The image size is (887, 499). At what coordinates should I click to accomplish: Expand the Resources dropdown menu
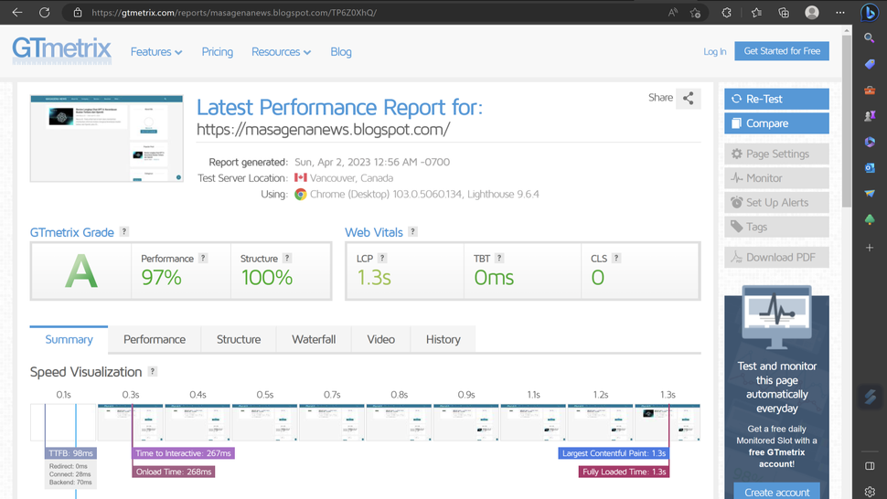point(281,51)
